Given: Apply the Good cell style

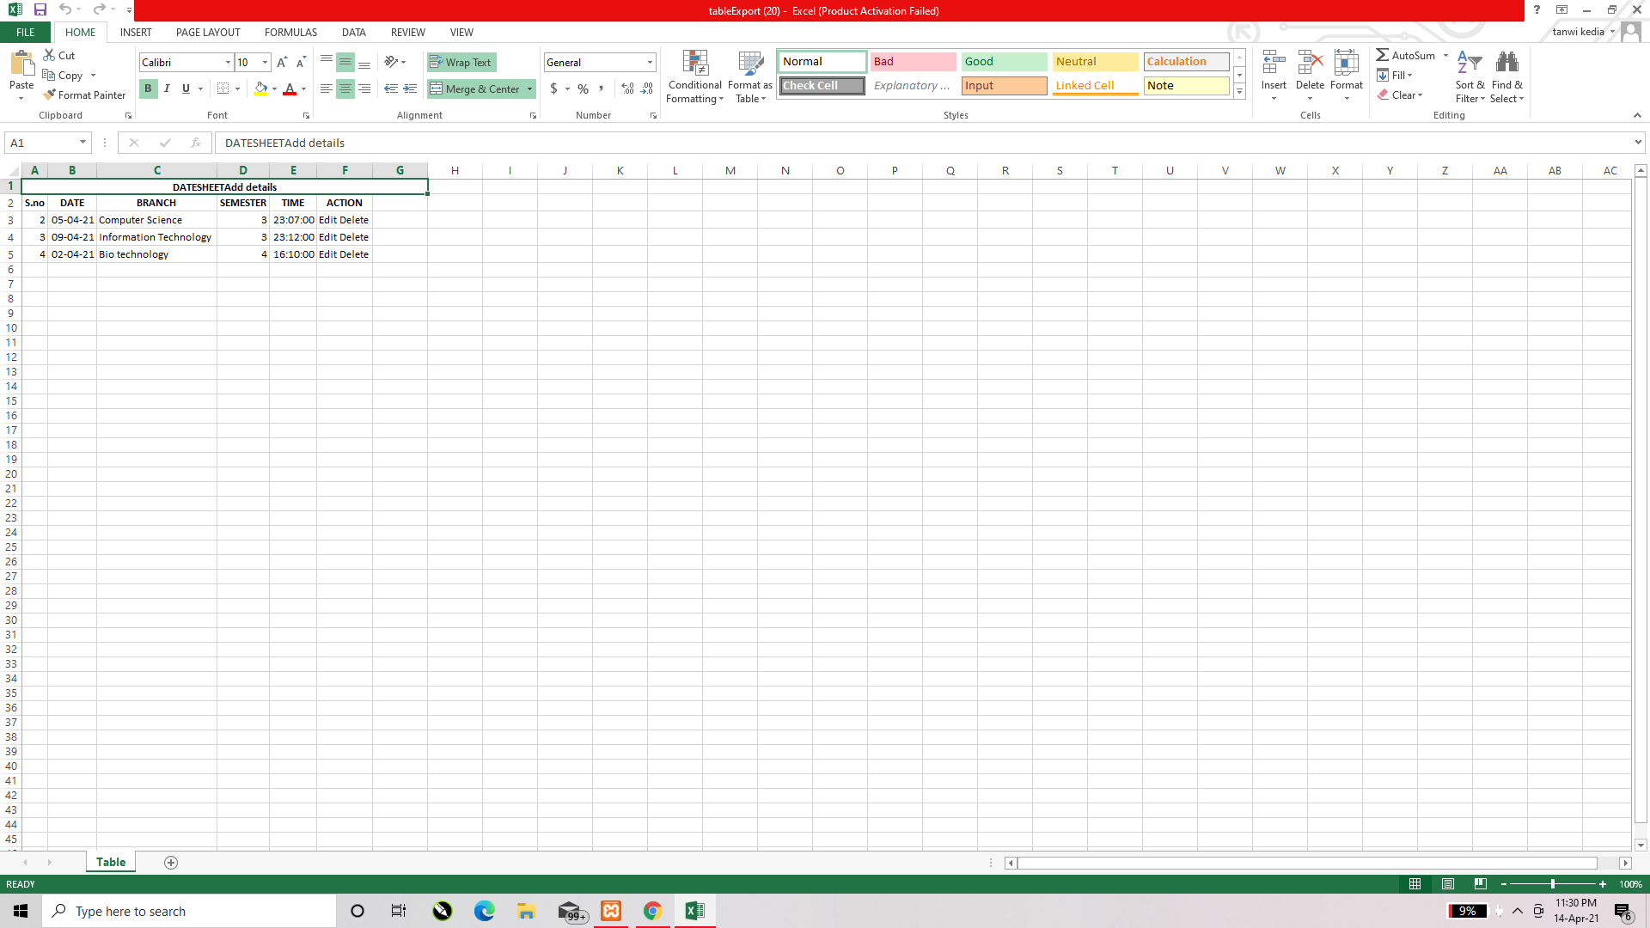Looking at the screenshot, I should pos(1004,62).
